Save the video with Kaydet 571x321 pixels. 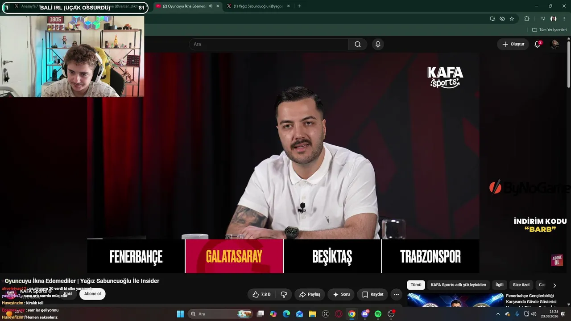click(372, 294)
